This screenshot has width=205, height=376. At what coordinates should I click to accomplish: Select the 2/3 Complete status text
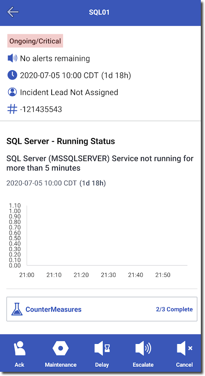click(175, 309)
